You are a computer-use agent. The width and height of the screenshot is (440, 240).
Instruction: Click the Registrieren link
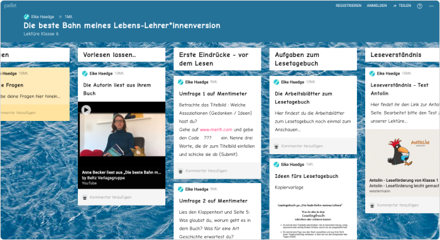pyautogui.click(x=348, y=6)
